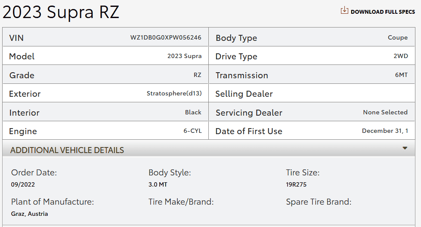This screenshot has width=421, height=227.
Task: Click the Body Style value 3.0 MT
Action: point(158,184)
